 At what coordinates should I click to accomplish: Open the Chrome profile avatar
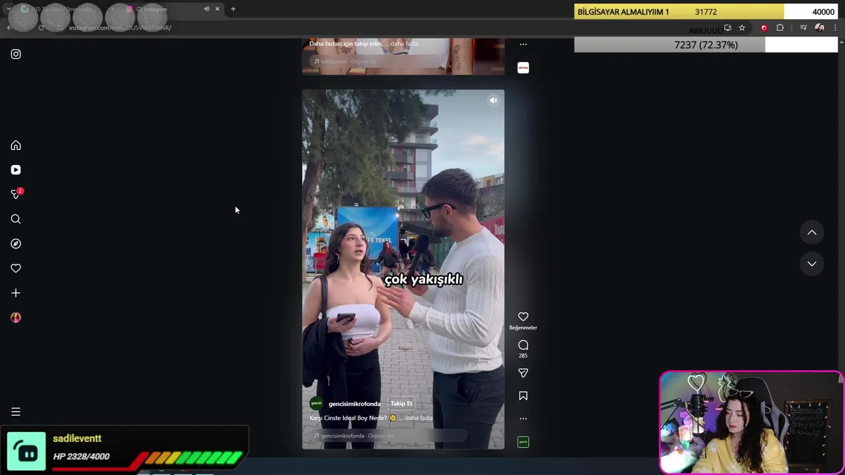pyautogui.click(x=819, y=28)
